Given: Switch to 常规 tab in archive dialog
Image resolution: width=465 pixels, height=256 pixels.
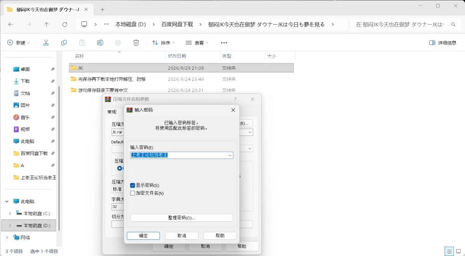Looking at the screenshot, I should [x=112, y=112].
